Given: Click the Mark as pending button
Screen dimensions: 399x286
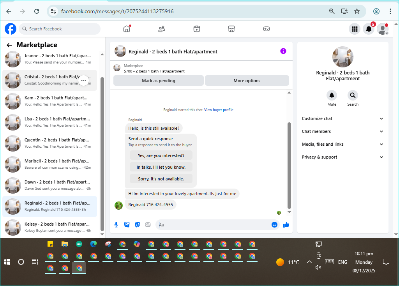Looking at the screenshot, I should point(159,81).
